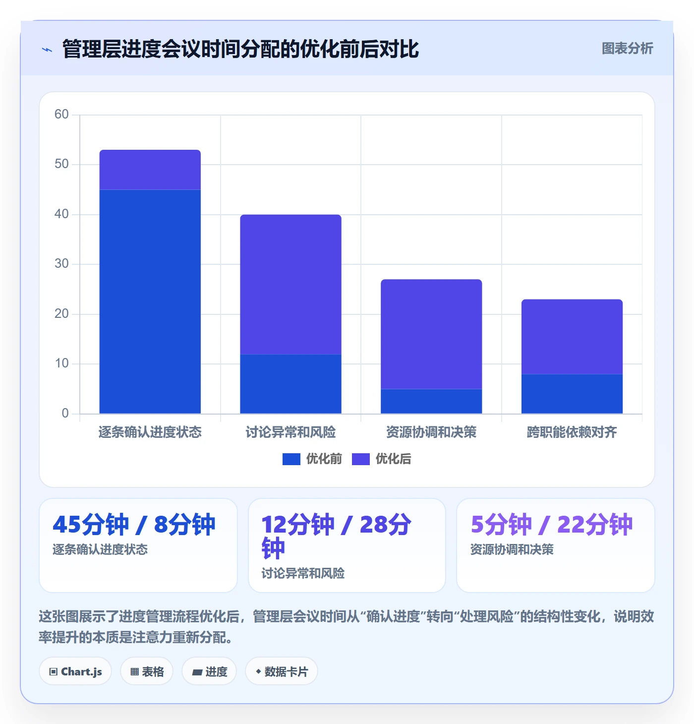
Task: Click the 数据卡片 tag
Action: point(282,671)
